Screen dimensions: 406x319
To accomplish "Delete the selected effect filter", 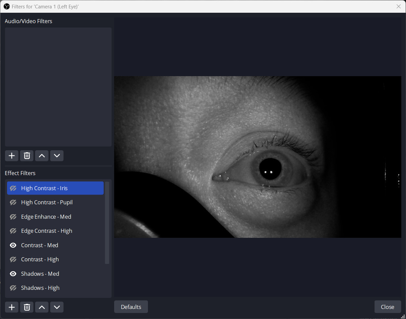I will 26,307.
